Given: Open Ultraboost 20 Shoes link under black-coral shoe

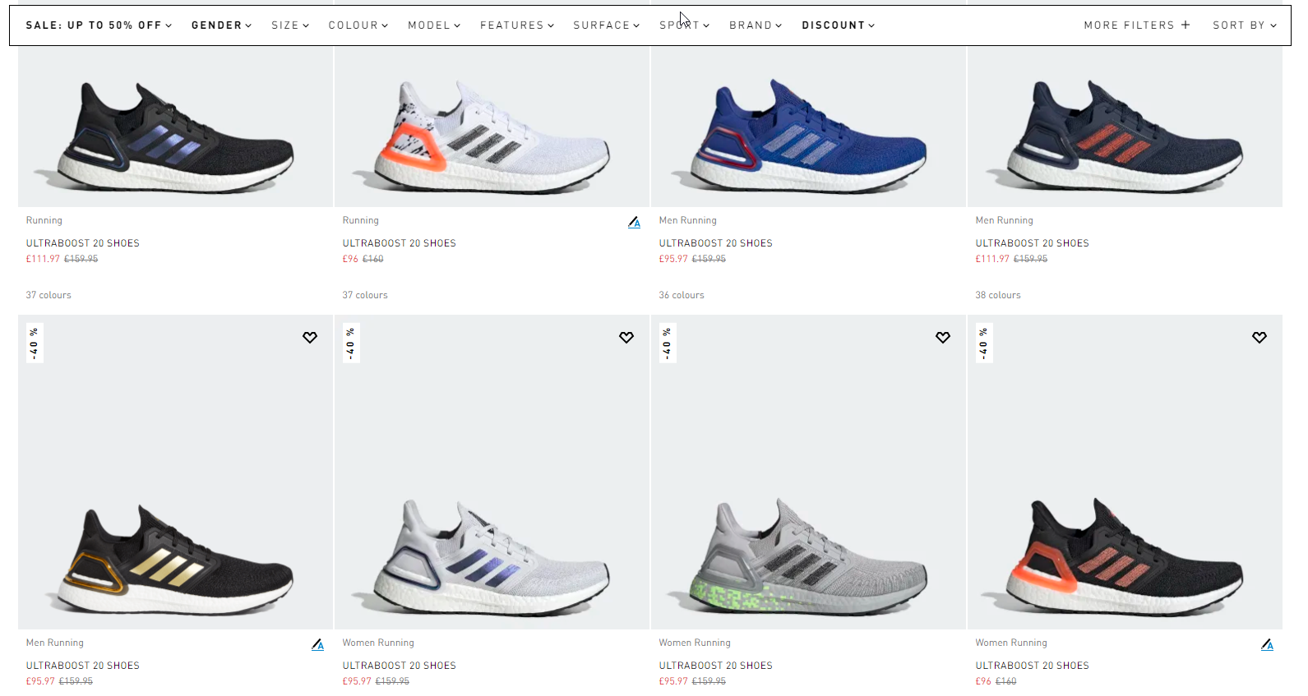Looking at the screenshot, I should 1033,666.
